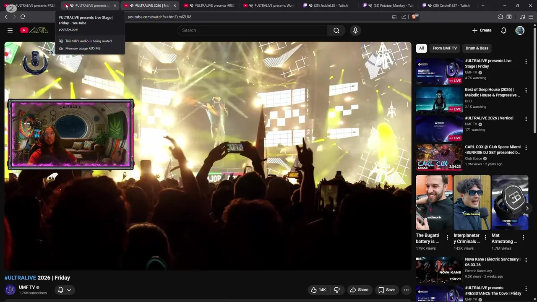Focus the YouTube search box

pyautogui.click(x=253, y=30)
